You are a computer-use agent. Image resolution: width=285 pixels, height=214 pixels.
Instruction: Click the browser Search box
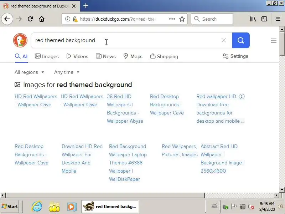click(212, 19)
